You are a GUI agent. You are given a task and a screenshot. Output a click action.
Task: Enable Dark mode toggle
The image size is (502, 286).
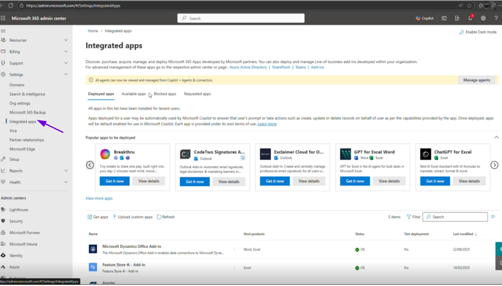pos(478,32)
